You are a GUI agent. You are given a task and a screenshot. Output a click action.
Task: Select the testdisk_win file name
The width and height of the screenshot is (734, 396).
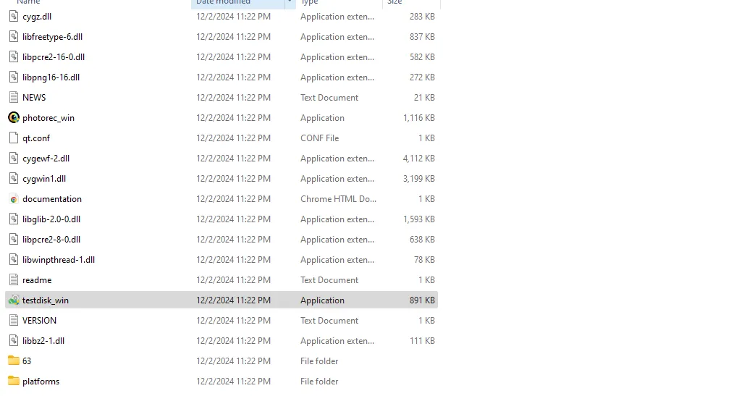point(46,300)
